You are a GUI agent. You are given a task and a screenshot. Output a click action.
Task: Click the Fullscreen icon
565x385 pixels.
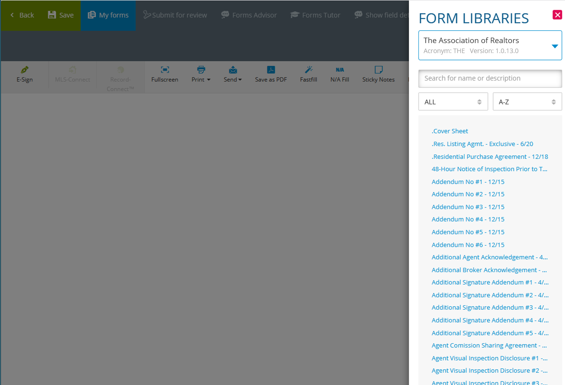tap(164, 74)
